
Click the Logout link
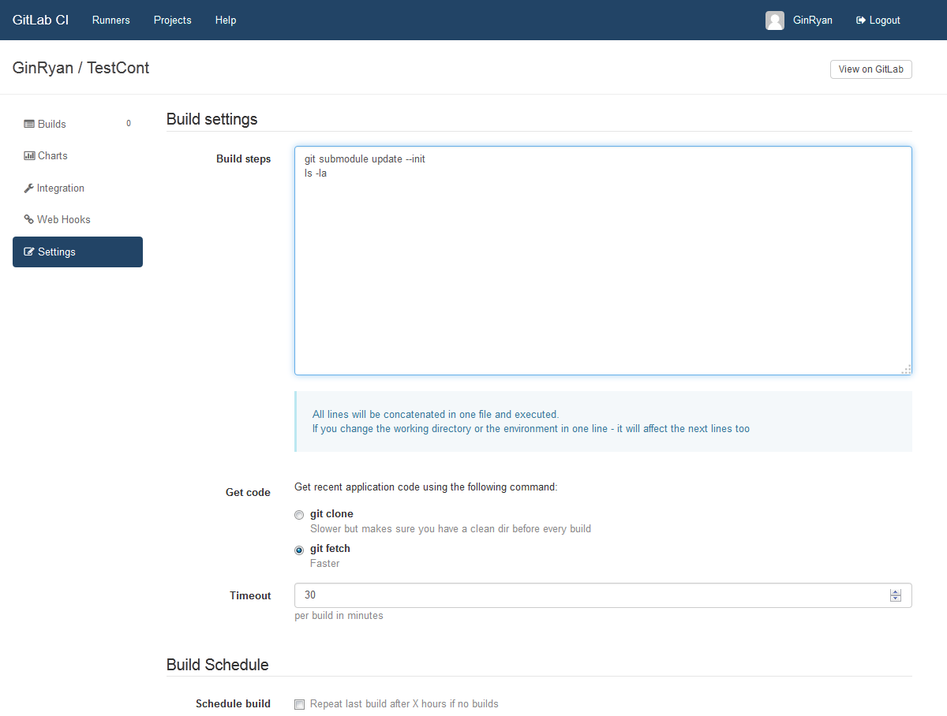pos(878,21)
